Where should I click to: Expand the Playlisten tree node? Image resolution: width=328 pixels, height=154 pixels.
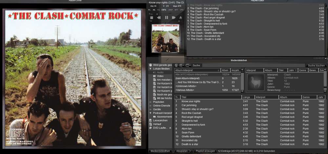pos(150,102)
